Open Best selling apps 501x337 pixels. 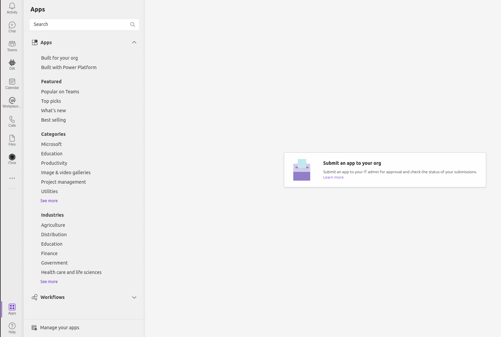pos(53,120)
